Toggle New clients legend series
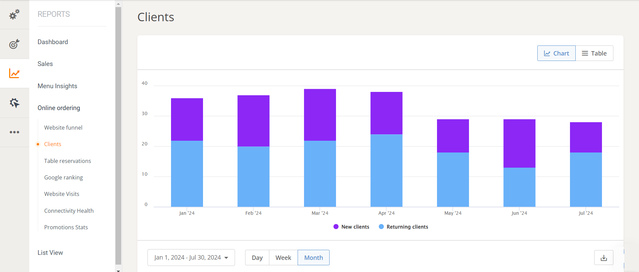Viewport: 639px width, 272px height. (355, 227)
